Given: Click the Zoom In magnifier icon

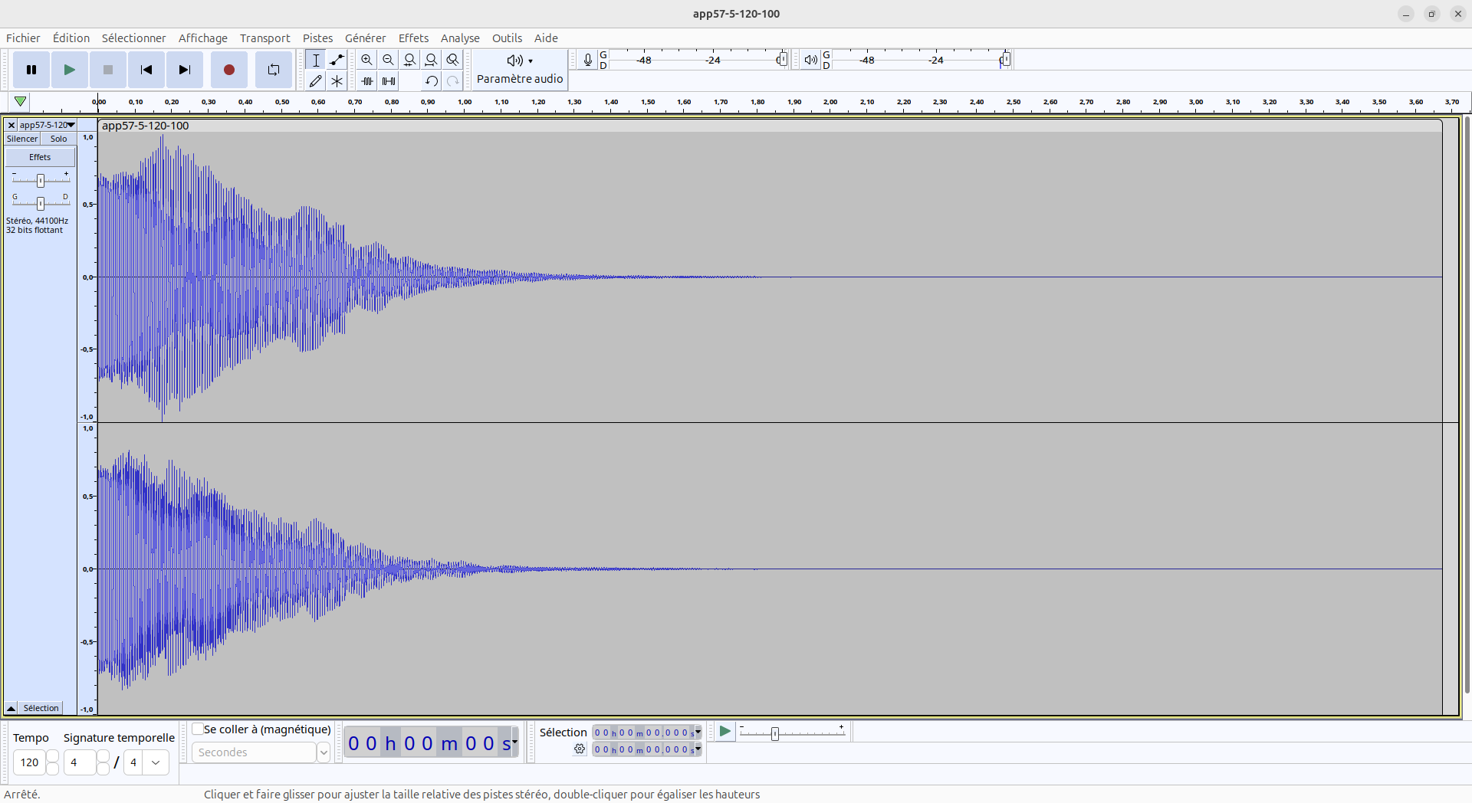Looking at the screenshot, I should pos(367,60).
